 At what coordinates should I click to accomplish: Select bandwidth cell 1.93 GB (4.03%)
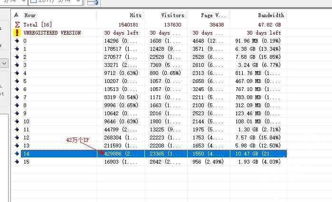click(259, 162)
